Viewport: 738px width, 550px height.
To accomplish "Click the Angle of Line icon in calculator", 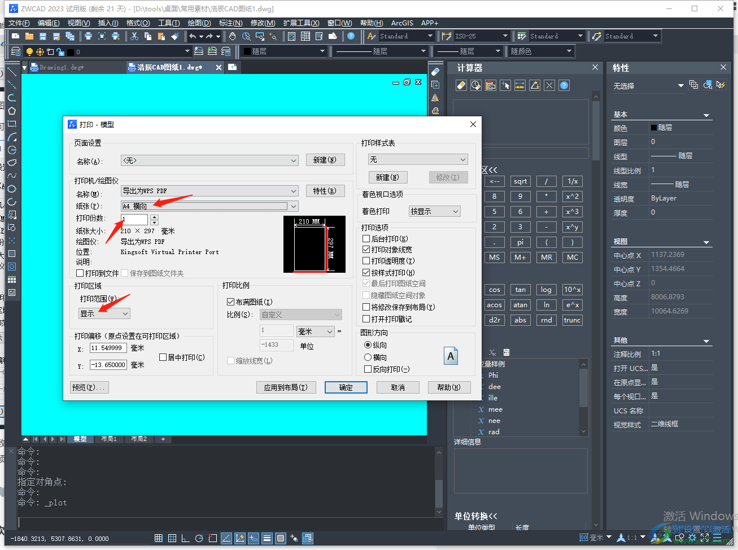I will [535, 86].
